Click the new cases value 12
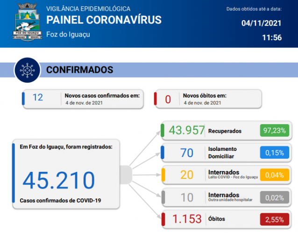The width and height of the screenshot is (298, 233). coord(38,97)
